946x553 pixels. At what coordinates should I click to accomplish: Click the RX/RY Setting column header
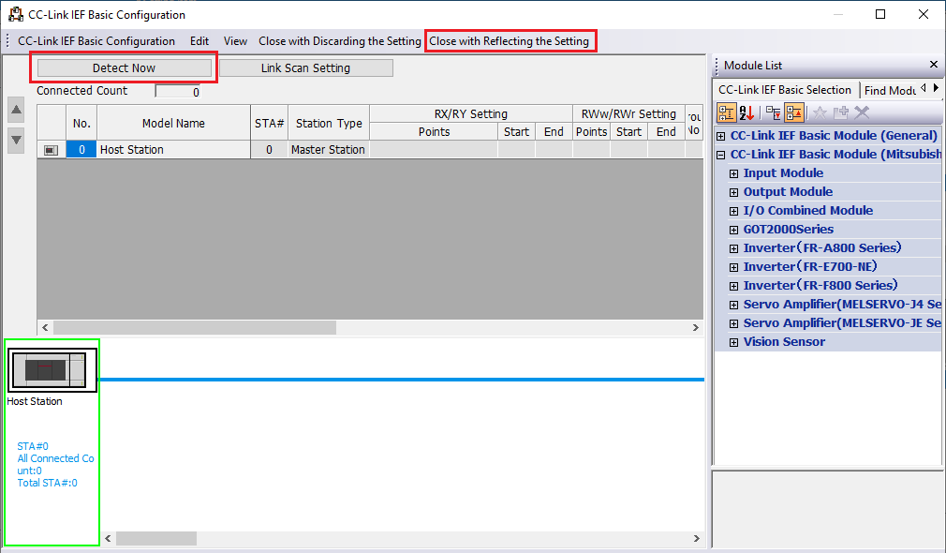471,113
